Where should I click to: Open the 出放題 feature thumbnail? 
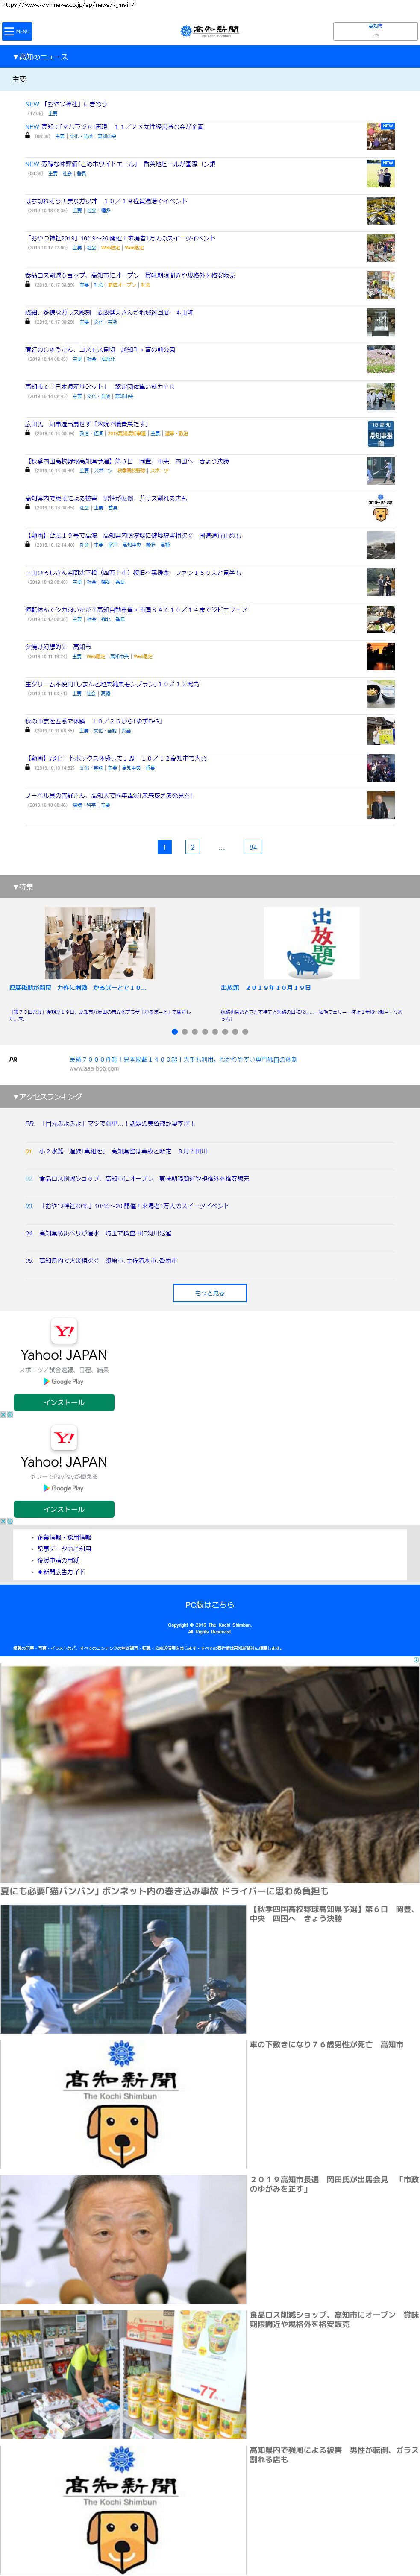(311, 943)
